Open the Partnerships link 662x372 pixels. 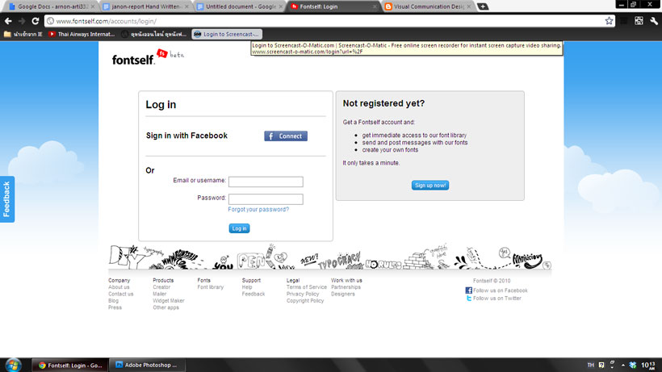click(x=346, y=286)
